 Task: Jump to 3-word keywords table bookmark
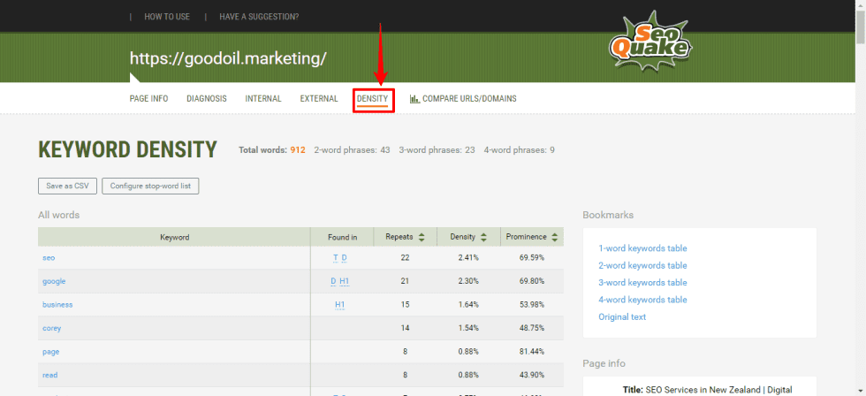tap(643, 283)
